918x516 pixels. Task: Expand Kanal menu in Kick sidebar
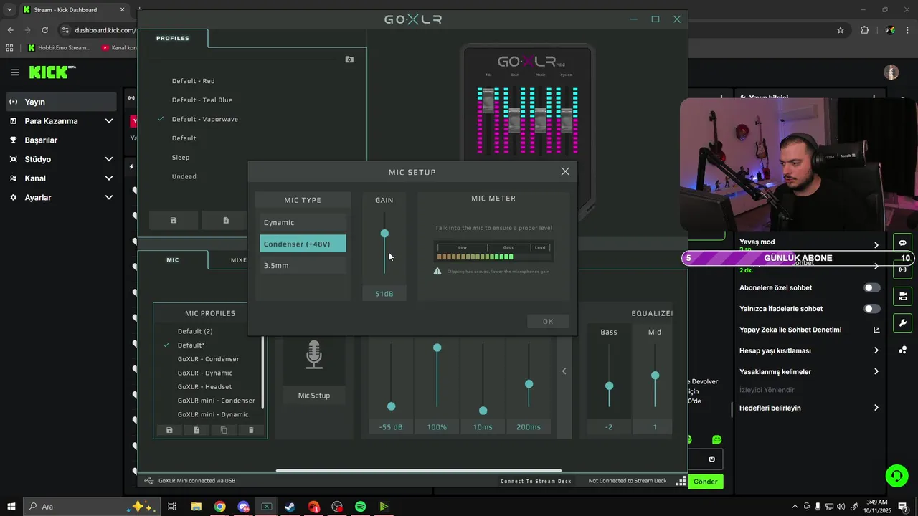tap(109, 178)
